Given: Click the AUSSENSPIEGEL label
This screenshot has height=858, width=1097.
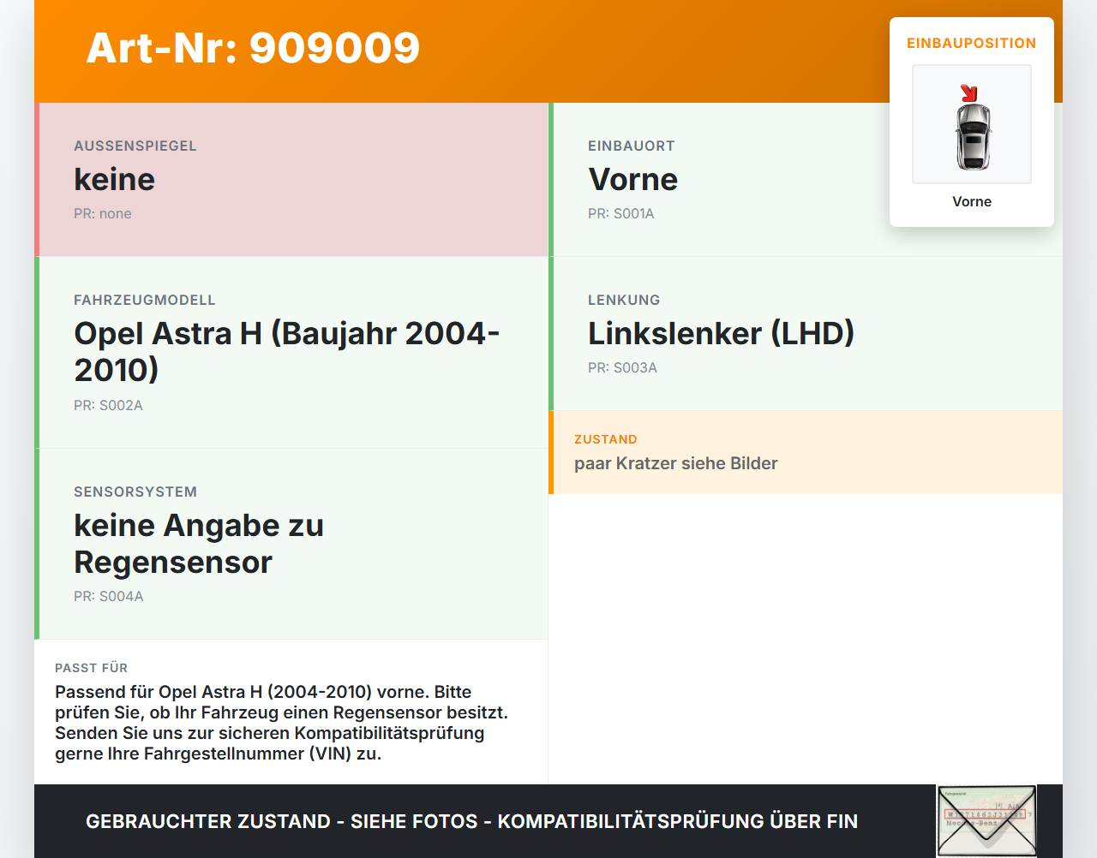Looking at the screenshot, I should [x=135, y=146].
